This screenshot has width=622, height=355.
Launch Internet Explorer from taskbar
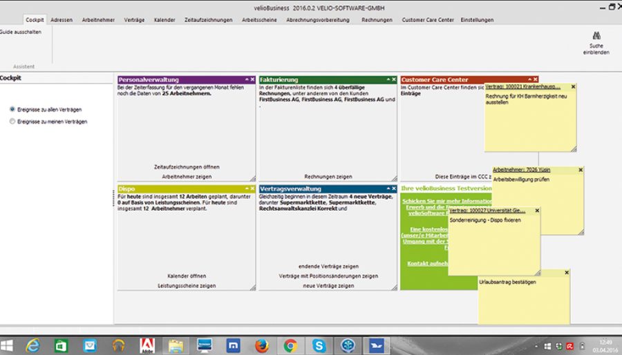click(32, 346)
